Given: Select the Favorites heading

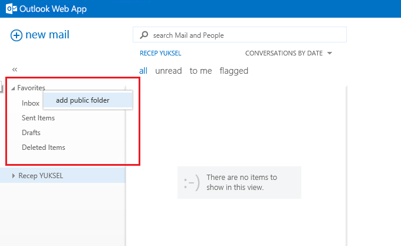Looking at the screenshot, I should click(x=31, y=88).
